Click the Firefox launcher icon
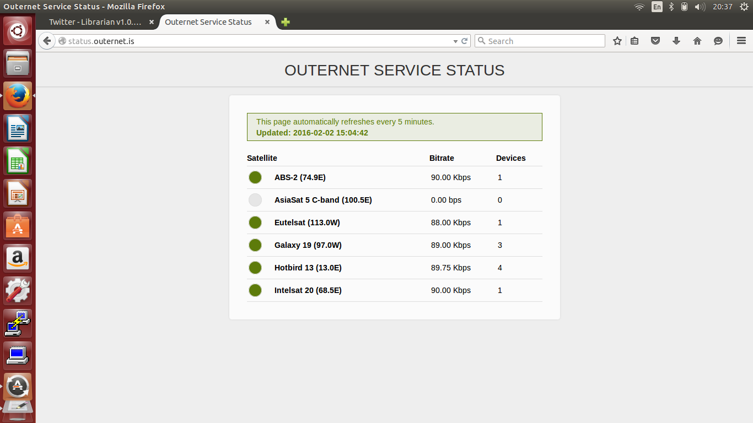This screenshot has height=423, width=753. 18,96
